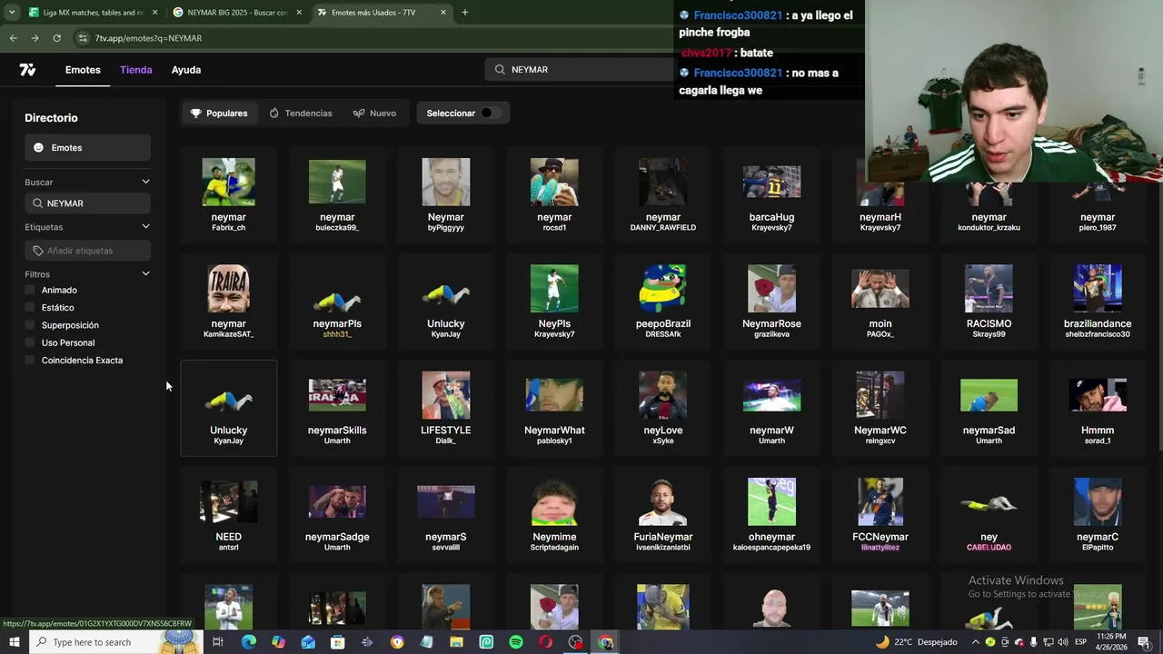Switch to the Tendencias tab
This screenshot has width=1163, height=654.
click(301, 114)
